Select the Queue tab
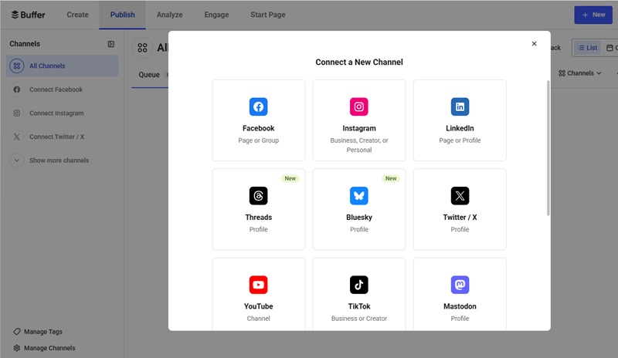618x358 pixels. coord(149,75)
